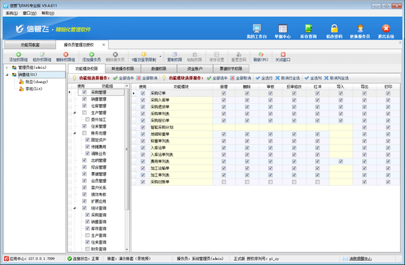Click the 关闭窗口 toolbar icon
Screen dimensions: 405x265
(x=283, y=55)
